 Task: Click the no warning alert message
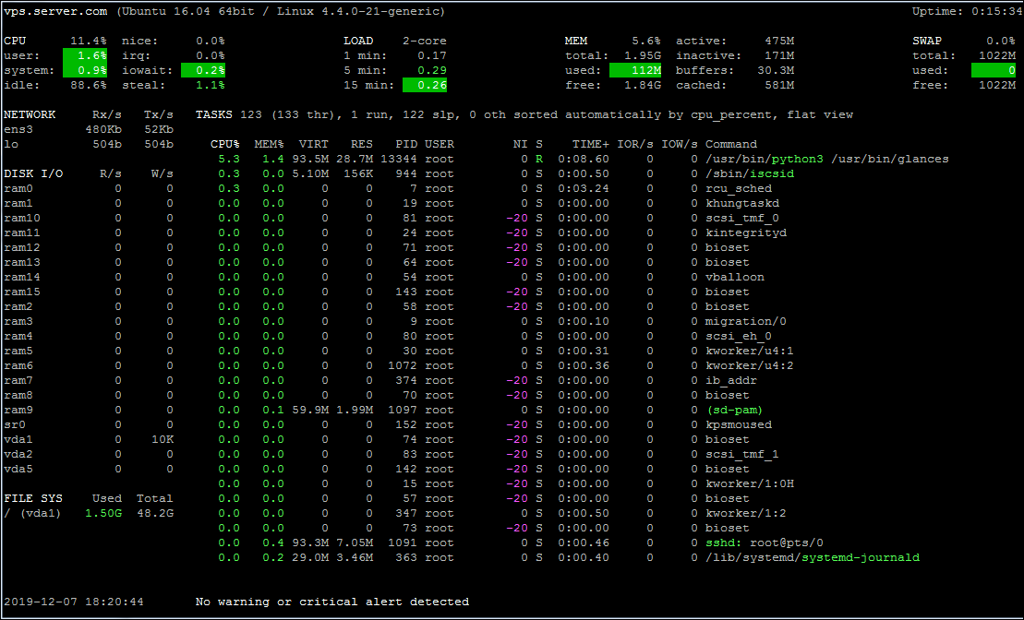tap(331, 602)
